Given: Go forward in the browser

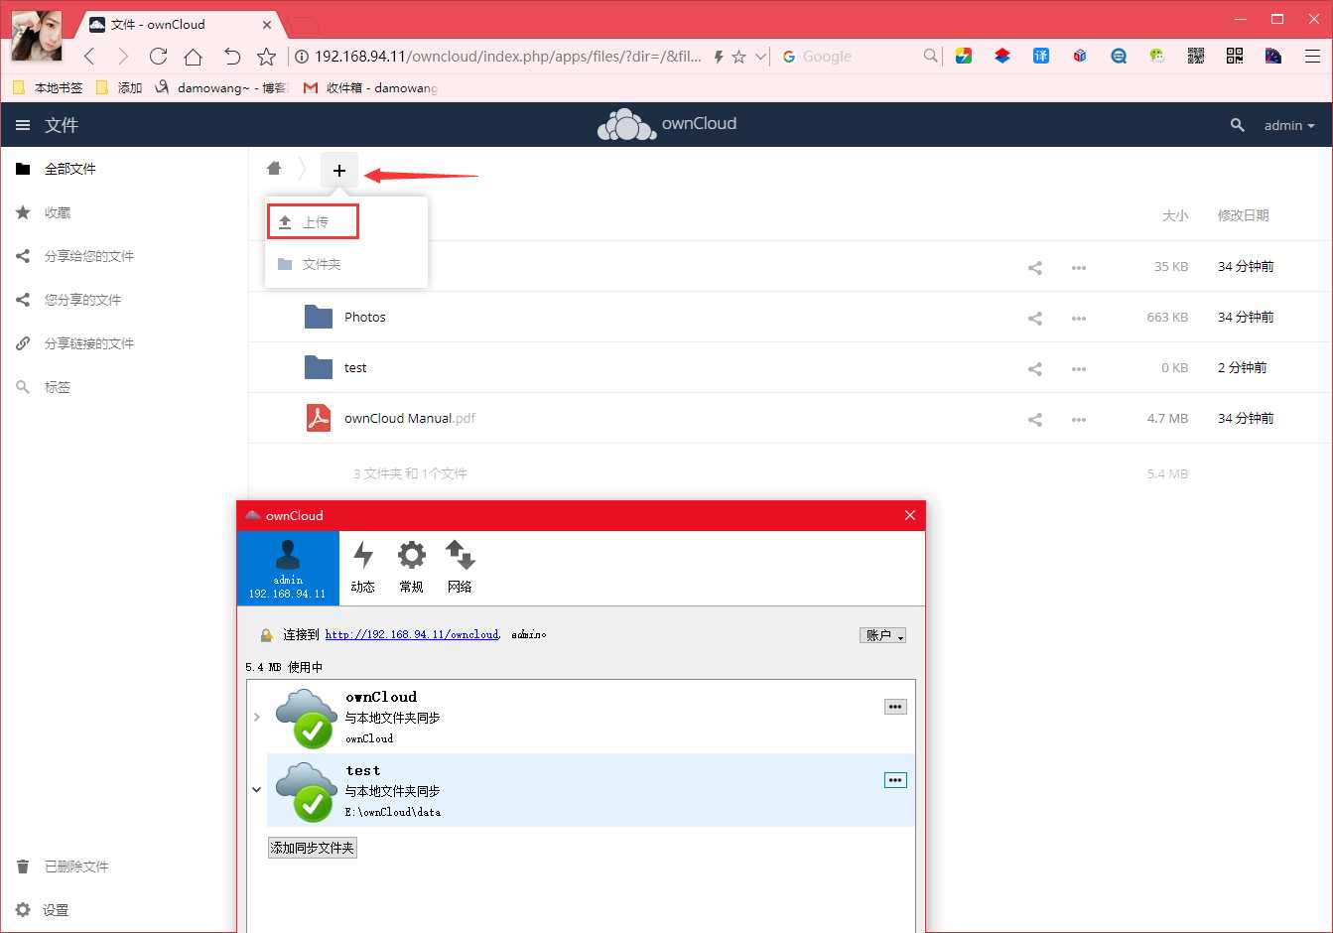Looking at the screenshot, I should click(123, 57).
